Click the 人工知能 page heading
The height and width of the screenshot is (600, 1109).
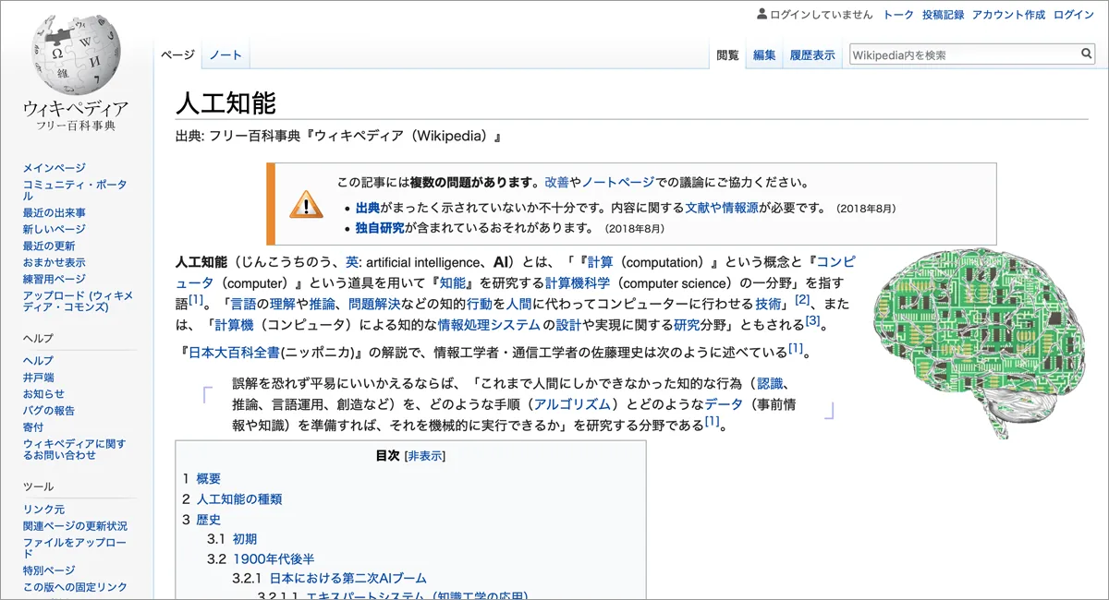(225, 102)
